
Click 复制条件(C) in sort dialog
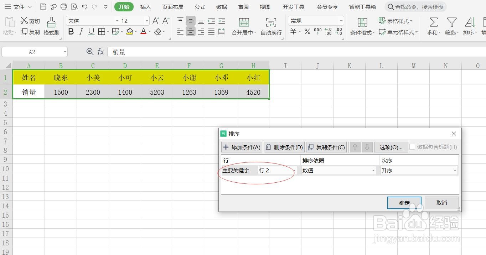326,147
